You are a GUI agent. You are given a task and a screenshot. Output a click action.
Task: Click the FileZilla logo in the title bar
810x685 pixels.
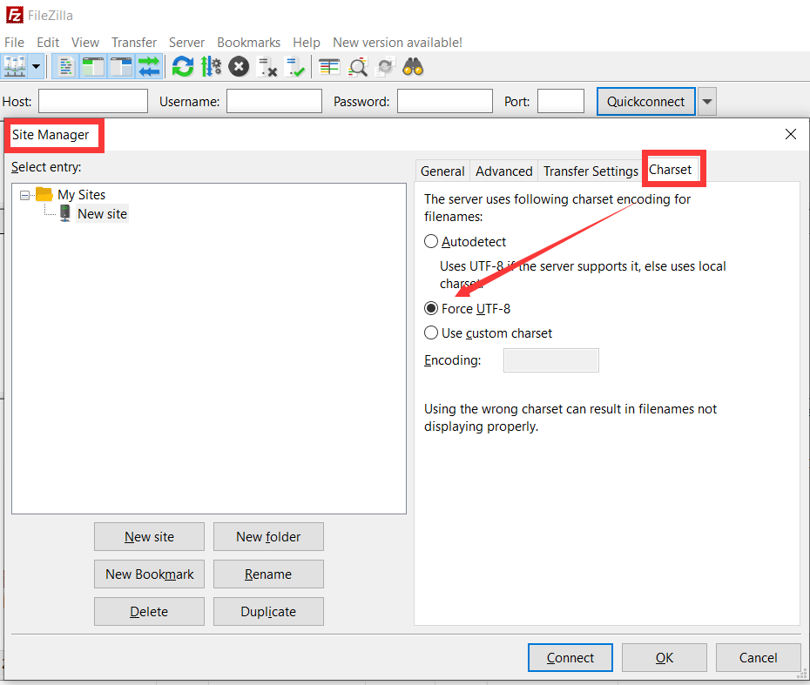coord(15,15)
